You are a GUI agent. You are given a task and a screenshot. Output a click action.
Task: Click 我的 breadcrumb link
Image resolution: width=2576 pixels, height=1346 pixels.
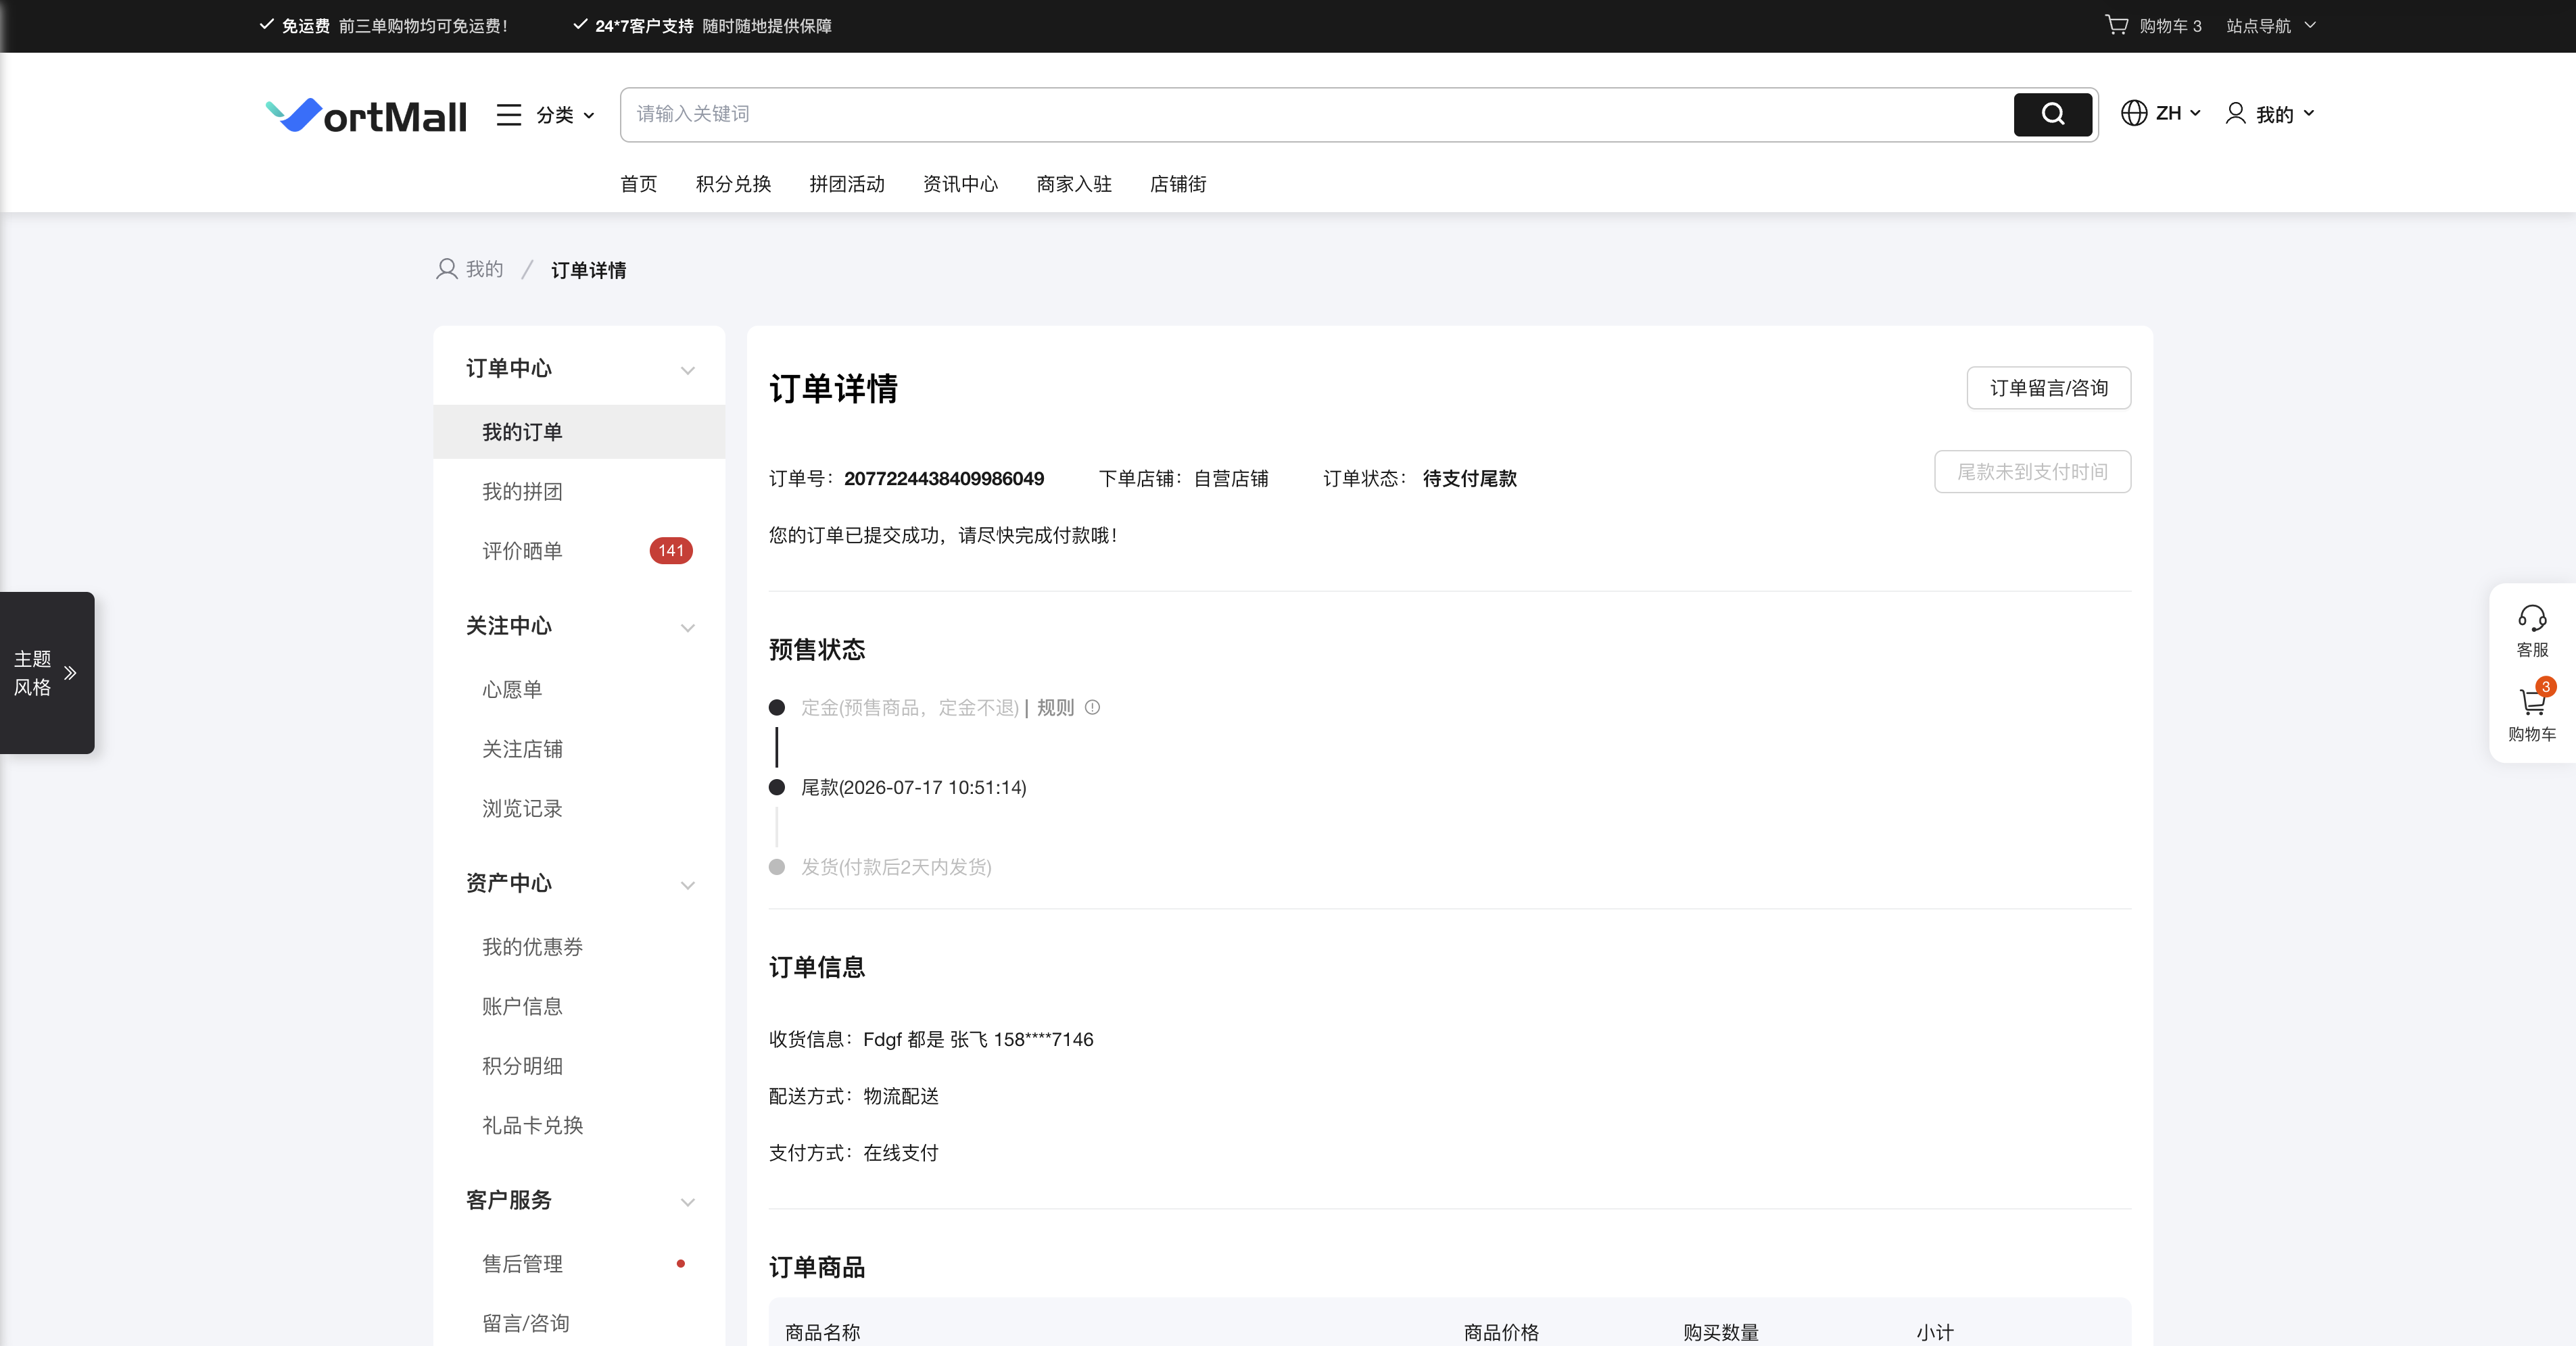pyautogui.click(x=484, y=269)
